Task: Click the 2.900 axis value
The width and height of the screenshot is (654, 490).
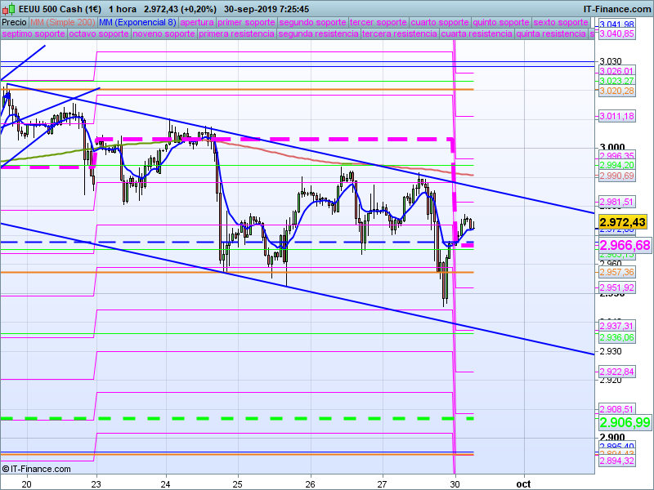Action: pyautogui.click(x=612, y=437)
